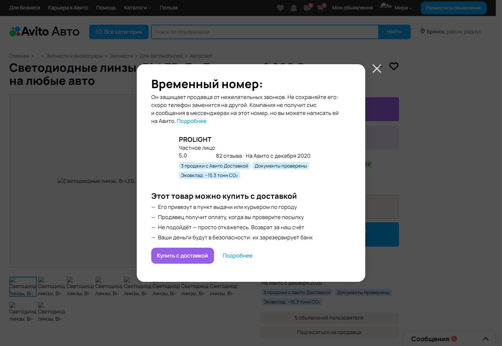Open Все категории menu button

[x=119, y=32]
